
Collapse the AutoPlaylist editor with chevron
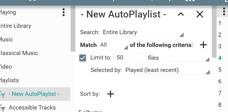[x=181, y=14]
